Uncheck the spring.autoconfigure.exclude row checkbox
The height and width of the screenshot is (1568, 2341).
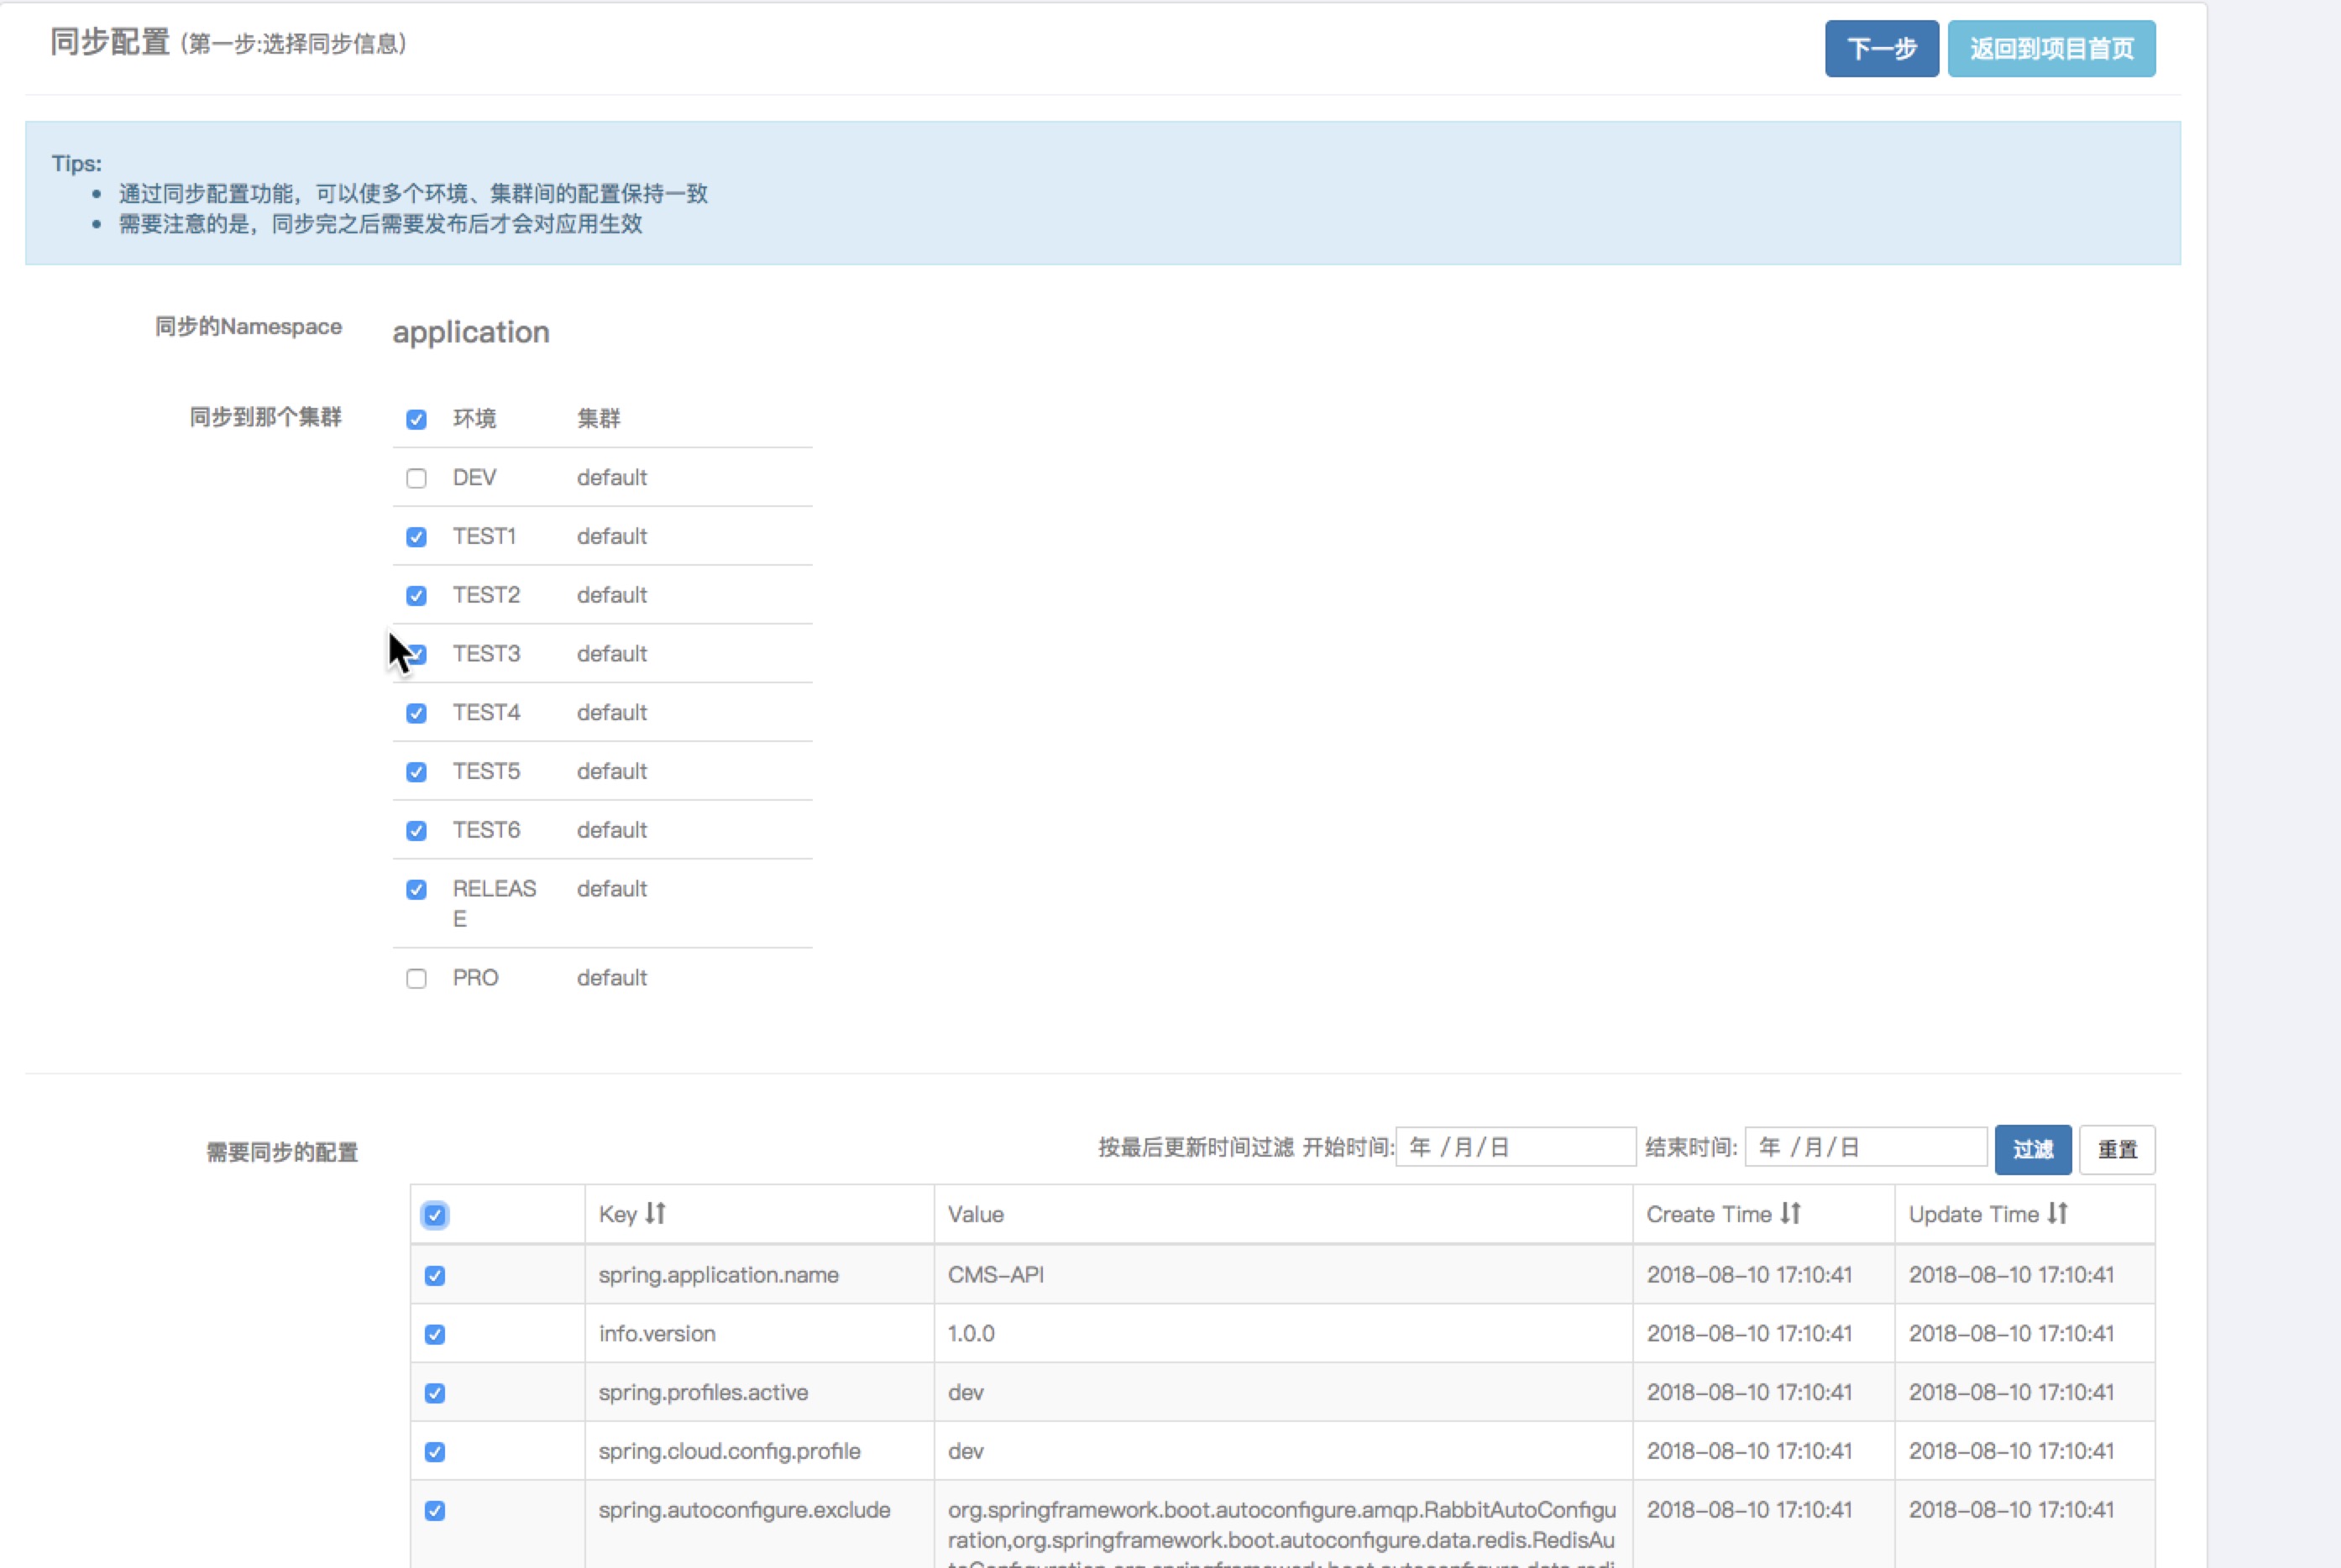point(434,1510)
